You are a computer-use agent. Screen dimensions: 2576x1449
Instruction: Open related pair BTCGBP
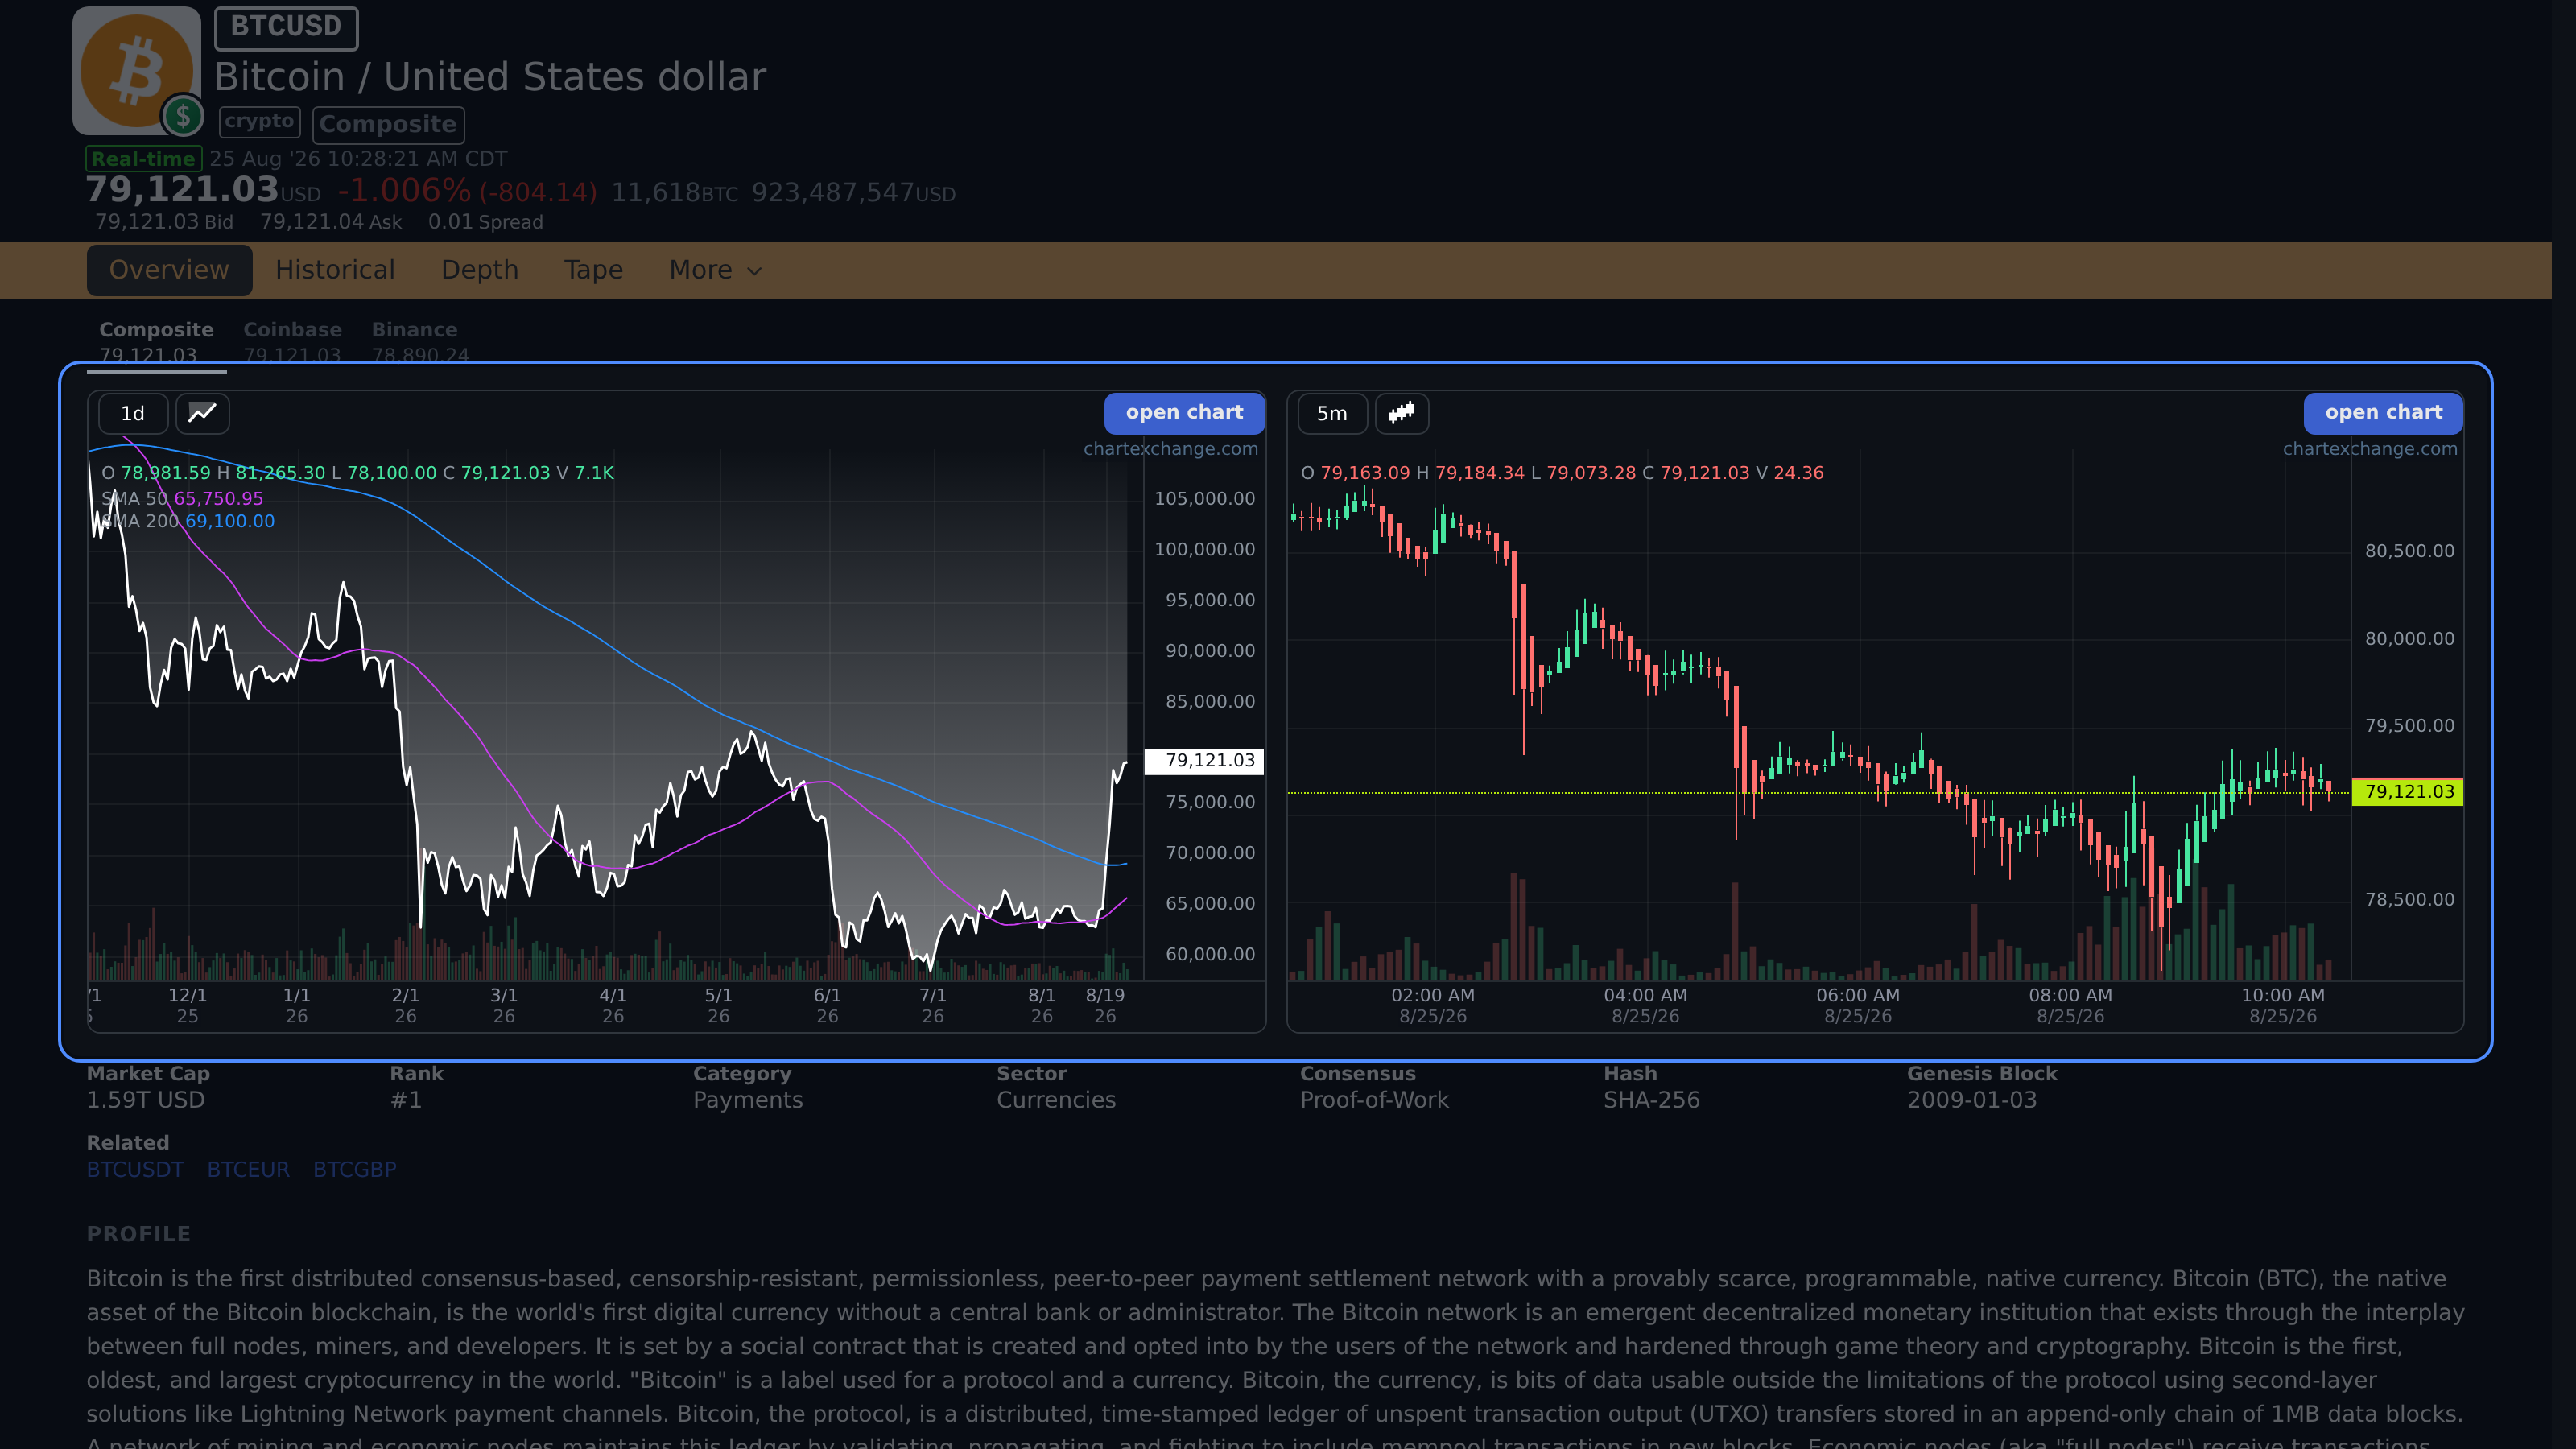point(355,1169)
